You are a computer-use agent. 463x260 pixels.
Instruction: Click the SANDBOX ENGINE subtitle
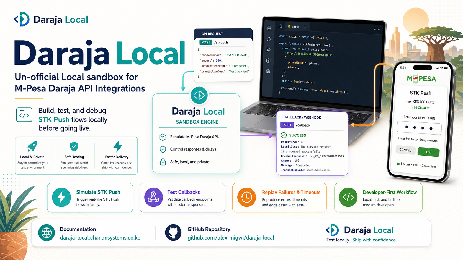point(197,122)
